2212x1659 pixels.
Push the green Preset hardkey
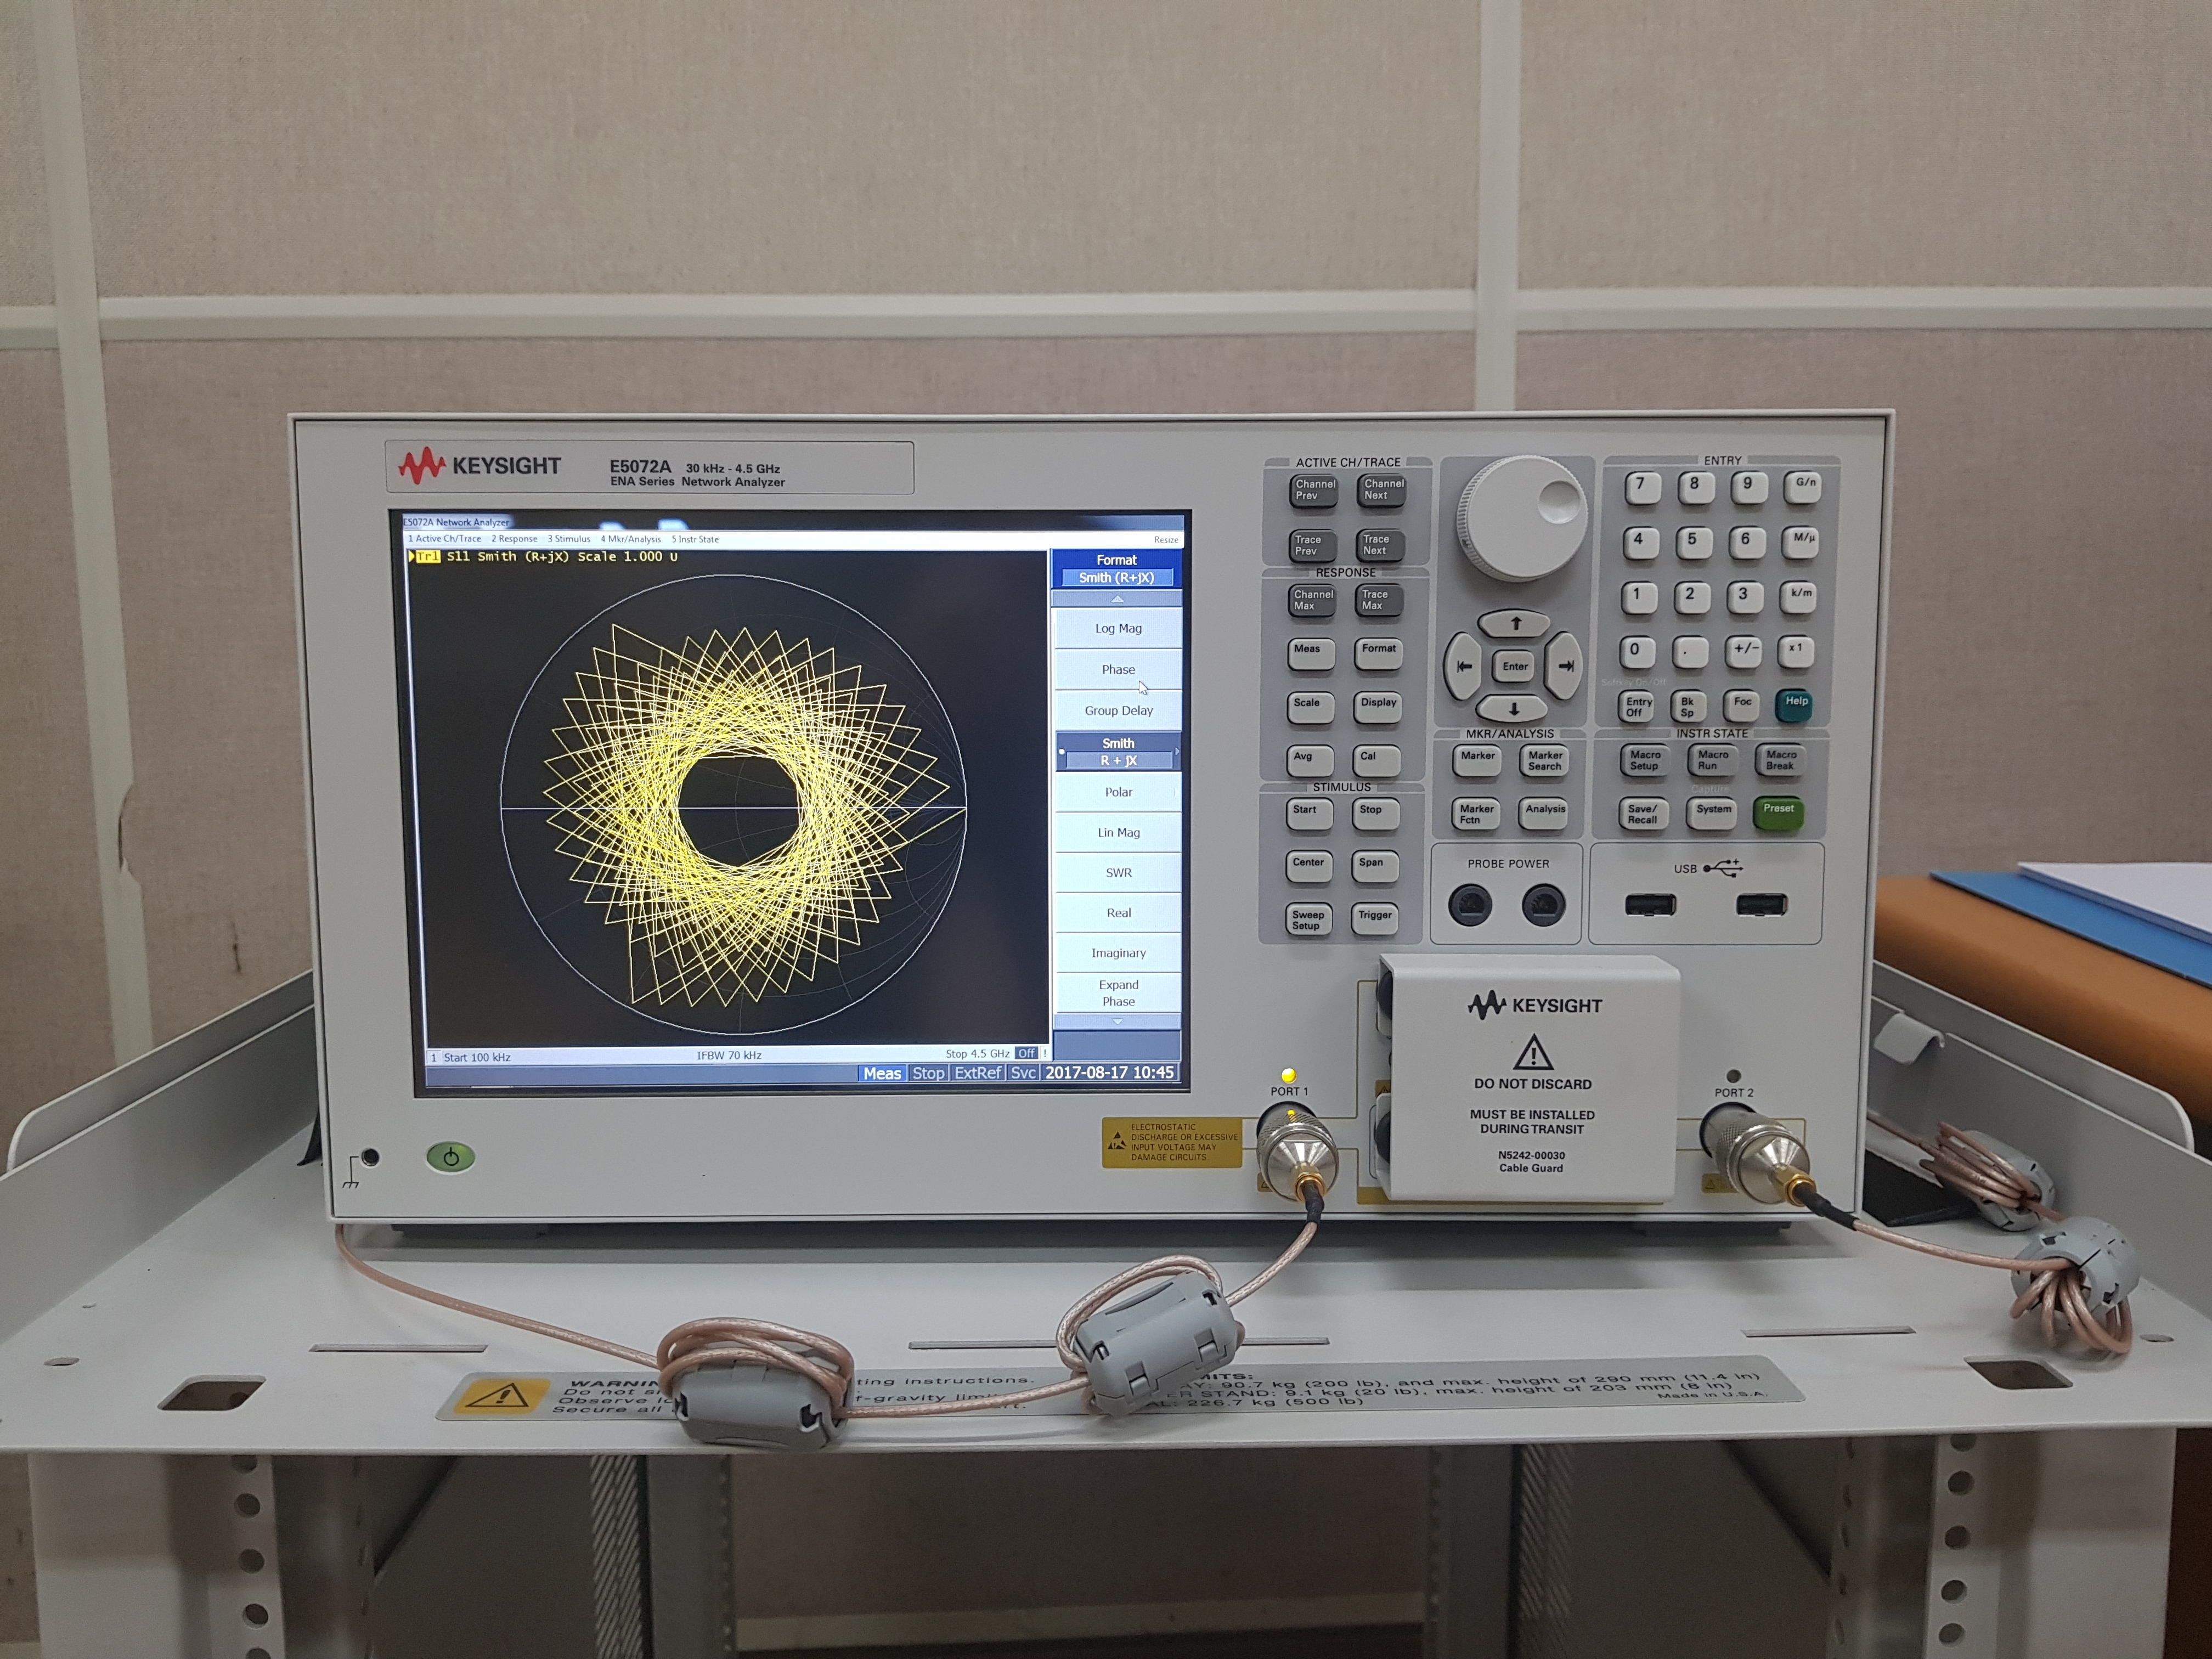tap(1778, 812)
